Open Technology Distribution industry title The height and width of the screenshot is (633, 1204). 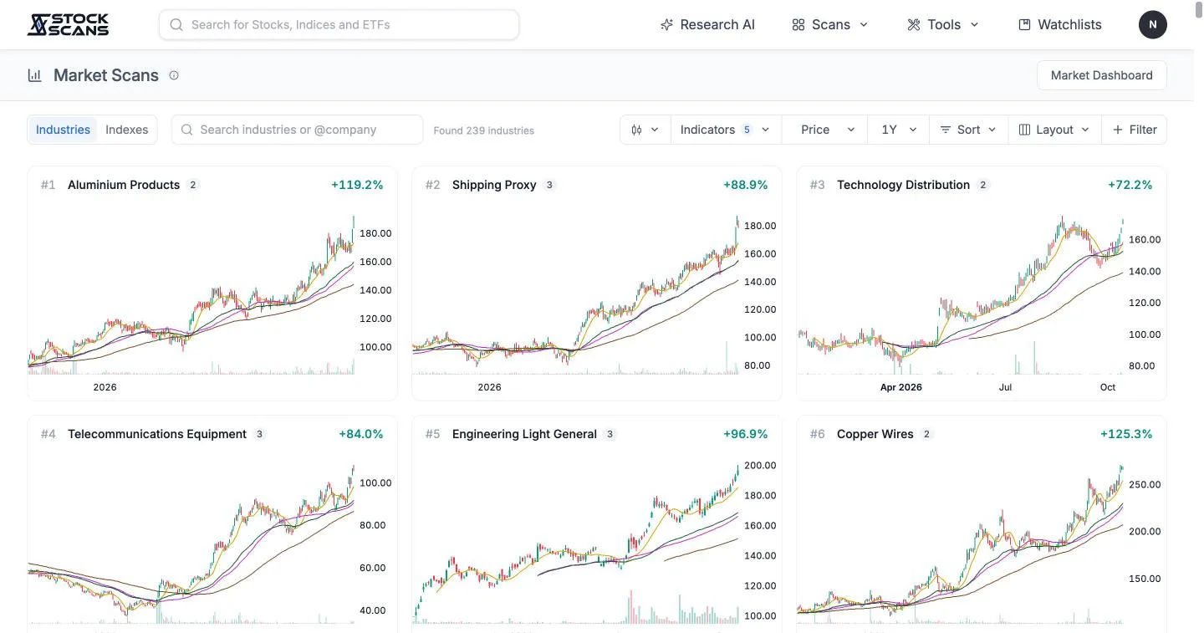click(x=903, y=185)
